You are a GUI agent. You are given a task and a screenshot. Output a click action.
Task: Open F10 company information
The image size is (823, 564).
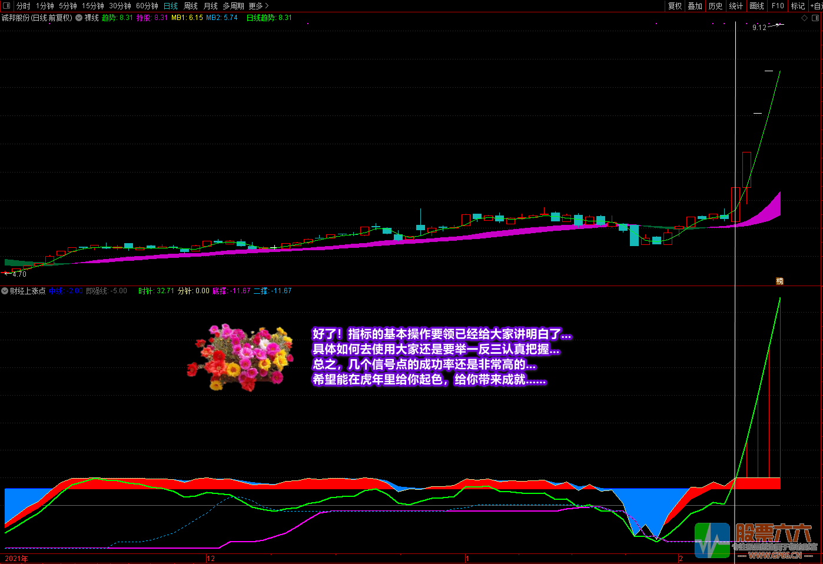point(778,6)
